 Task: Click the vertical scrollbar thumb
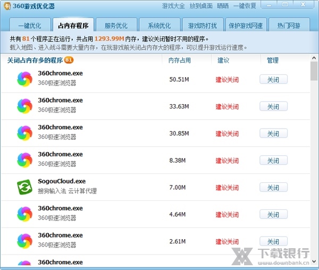(x=314, y=71)
